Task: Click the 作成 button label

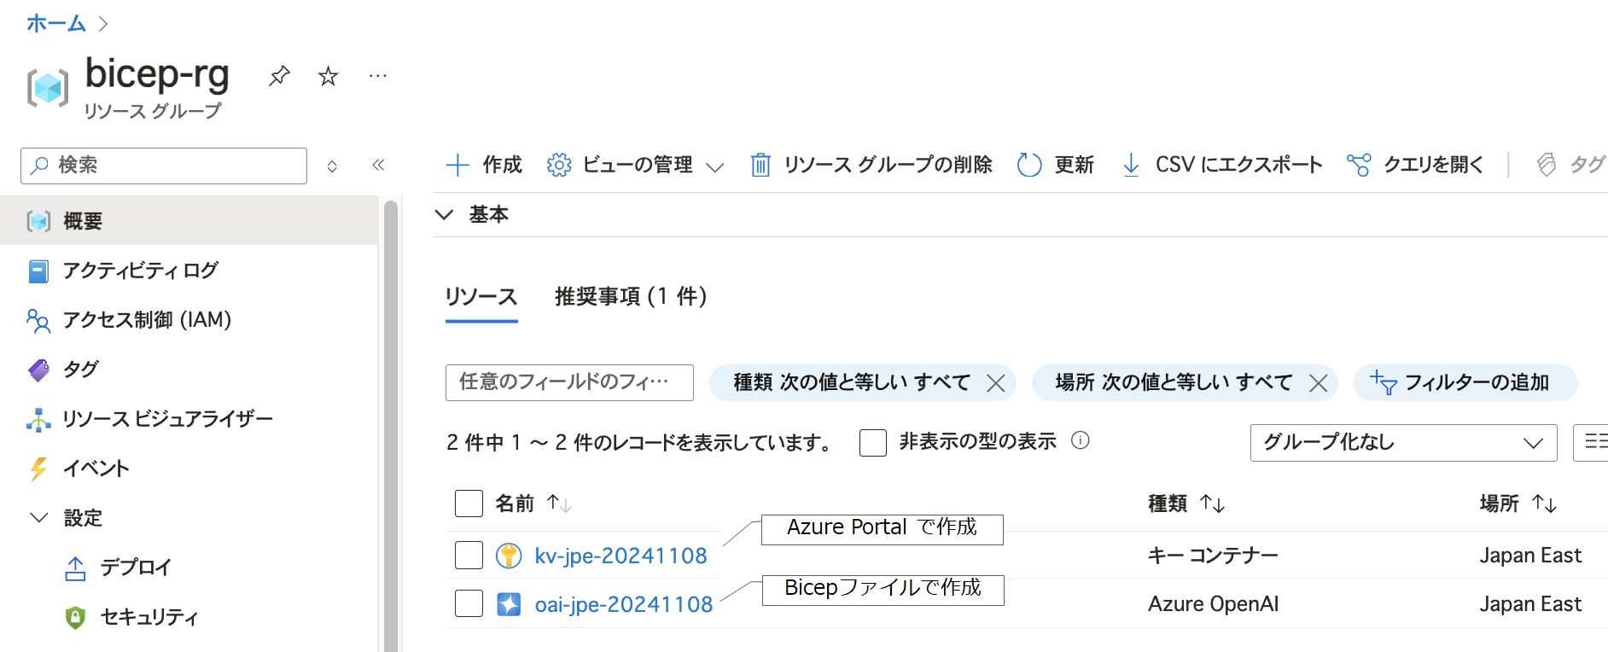Action: click(502, 165)
